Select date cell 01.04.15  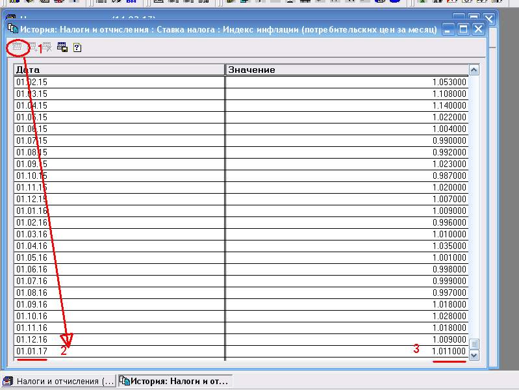tap(119, 105)
